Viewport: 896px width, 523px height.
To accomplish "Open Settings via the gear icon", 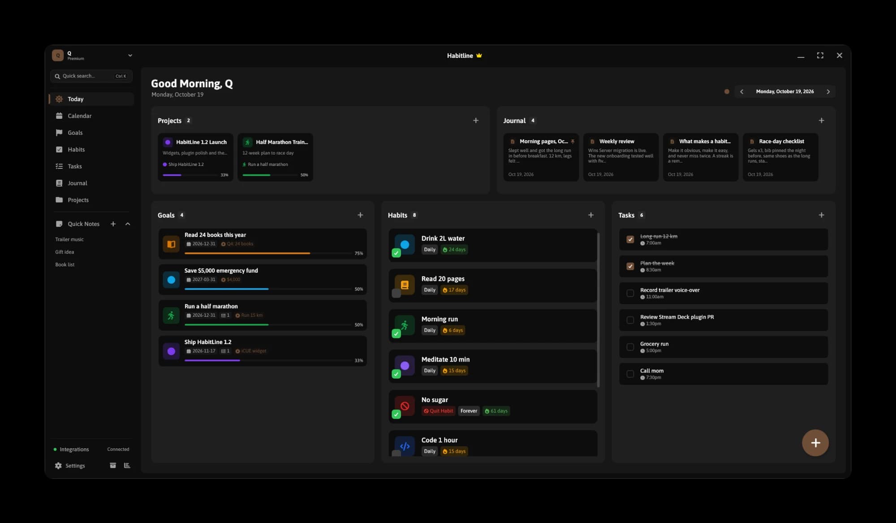I will 58,466.
